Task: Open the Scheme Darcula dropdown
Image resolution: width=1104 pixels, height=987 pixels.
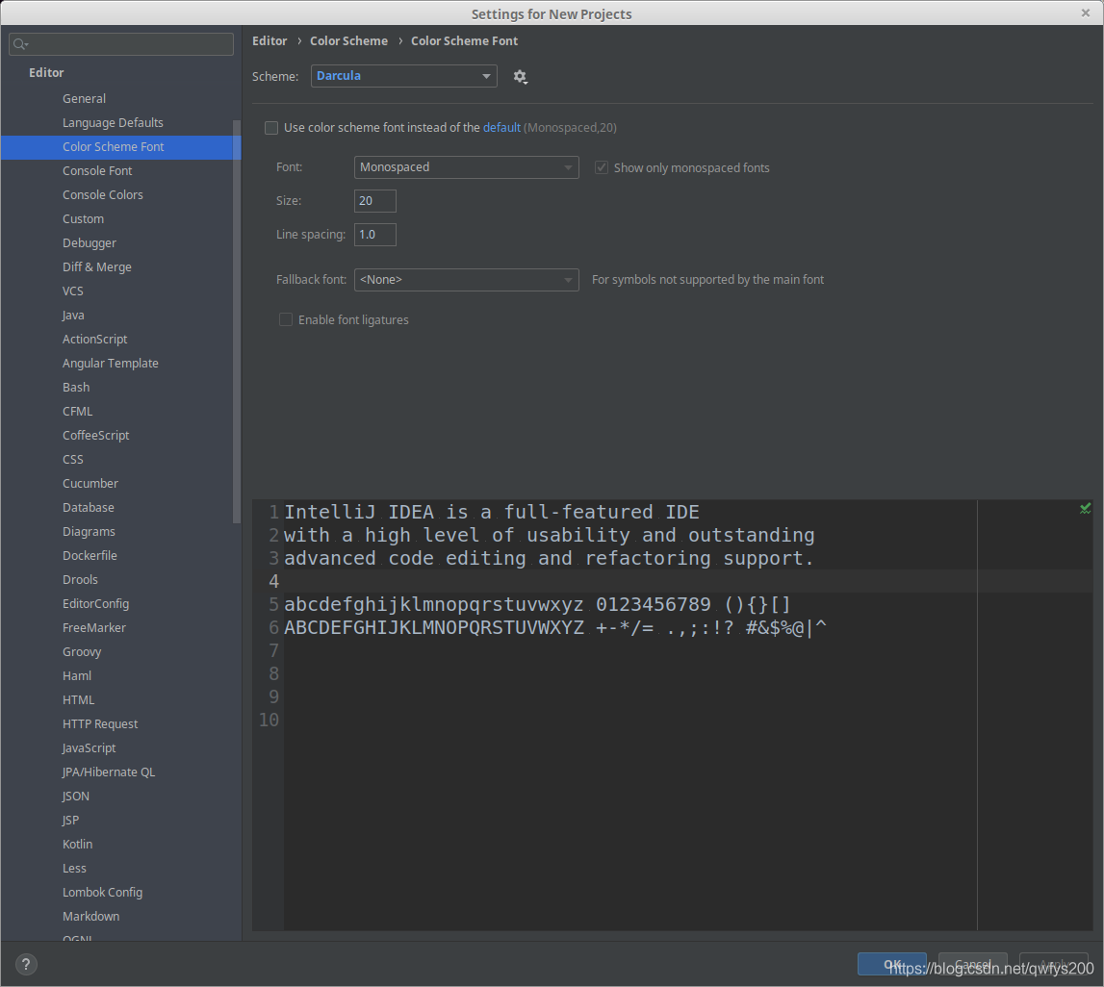Action: pyautogui.click(x=404, y=76)
